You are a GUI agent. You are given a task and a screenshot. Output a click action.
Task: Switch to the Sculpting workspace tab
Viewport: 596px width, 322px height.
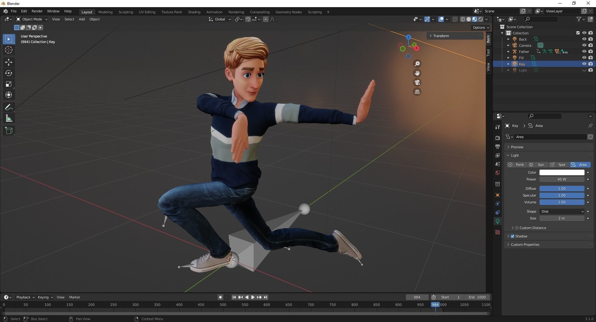[126, 12]
